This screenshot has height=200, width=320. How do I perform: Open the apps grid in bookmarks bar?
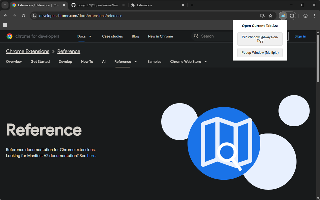(x=5, y=25)
